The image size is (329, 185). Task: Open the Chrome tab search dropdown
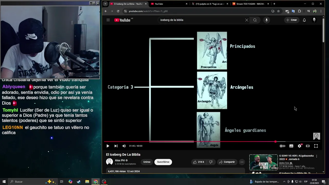105,4
